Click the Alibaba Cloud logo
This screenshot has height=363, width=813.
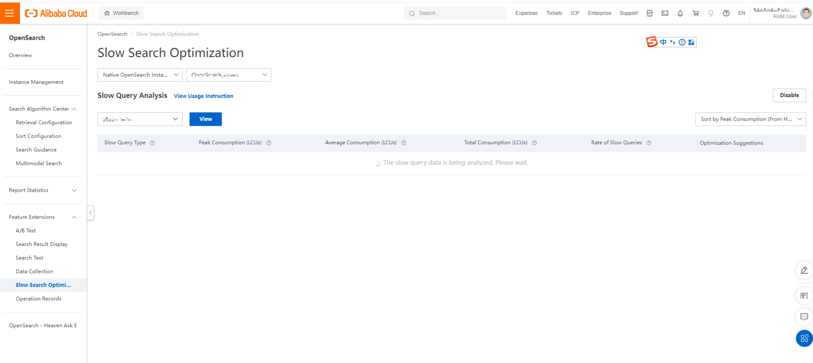[56, 13]
